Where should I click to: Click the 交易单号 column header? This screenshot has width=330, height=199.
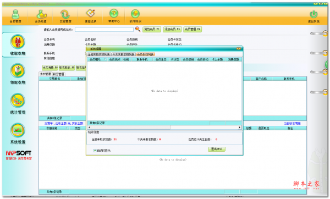click(54, 79)
